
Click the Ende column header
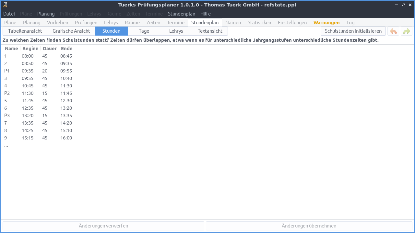coord(67,49)
